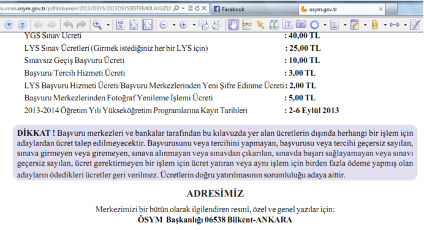424x230 pixels.
Task: Open the address bar autocomplete dropdown
Action: pos(183,9)
